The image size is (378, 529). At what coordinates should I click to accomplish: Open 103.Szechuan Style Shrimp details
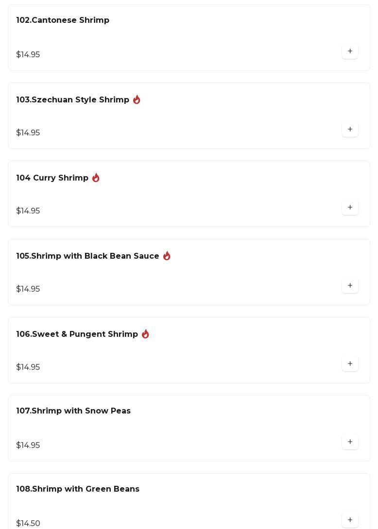[x=73, y=100]
